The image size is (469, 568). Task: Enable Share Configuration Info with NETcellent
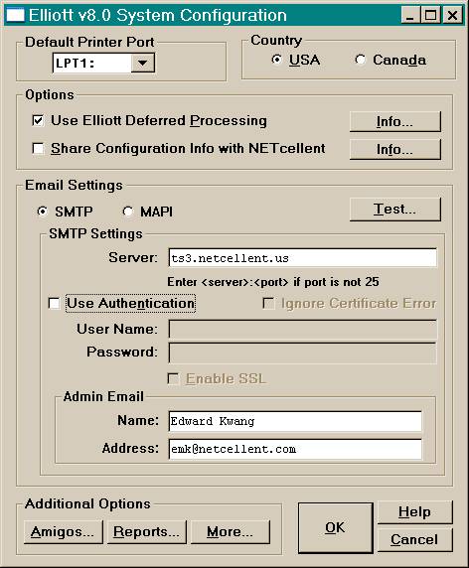point(38,148)
